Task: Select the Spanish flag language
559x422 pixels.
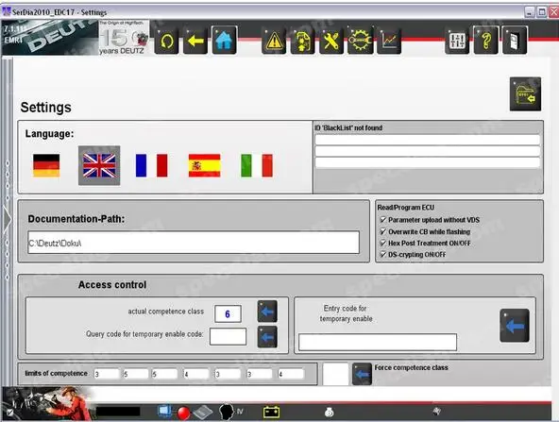Action: pyautogui.click(x=204, y=165)
